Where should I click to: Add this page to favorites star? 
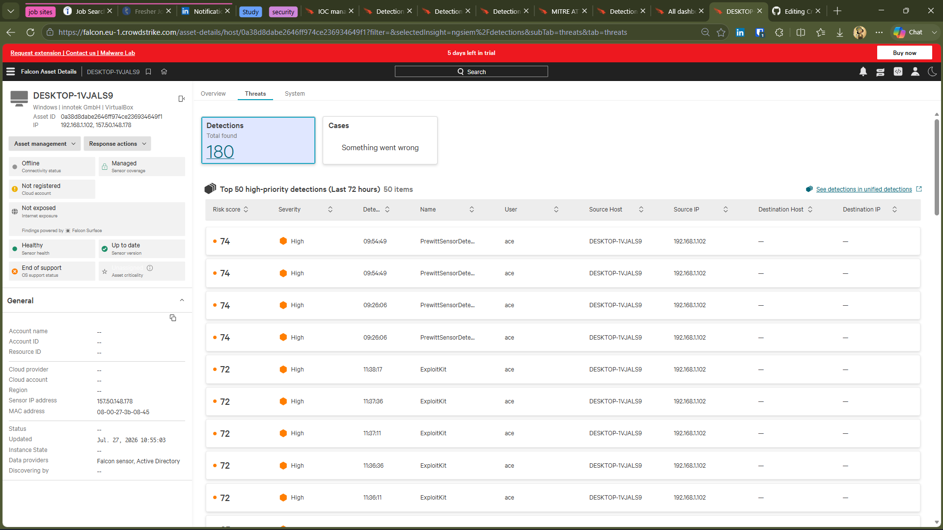(x=721, y=32)
